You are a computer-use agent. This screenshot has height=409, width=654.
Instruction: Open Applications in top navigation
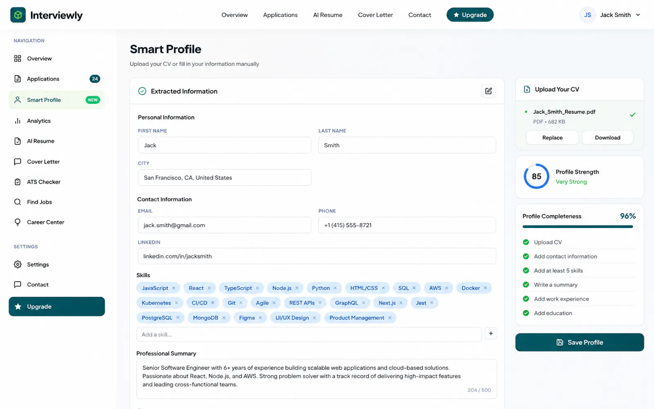[x=280, y=15]
